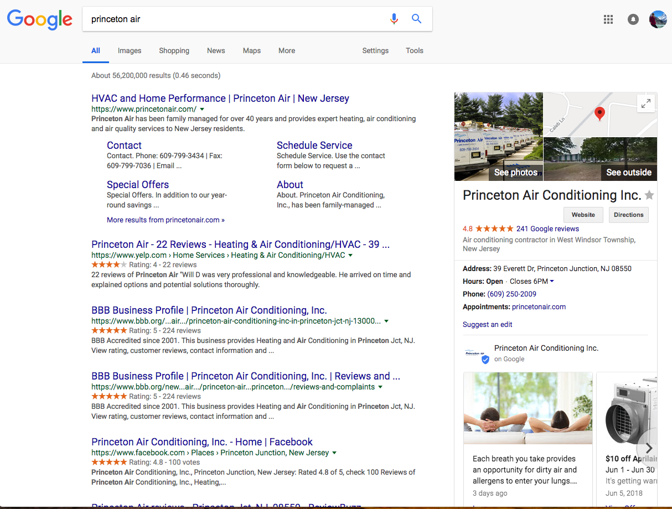The width and height of the screenshot is (672, 509).
Task: Save Princeton Air Conditioning with the star icon
Action: pyautogui.click(x=649, y=195)
